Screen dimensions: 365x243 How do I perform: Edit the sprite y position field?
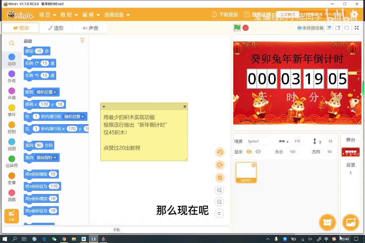point(330,141)
